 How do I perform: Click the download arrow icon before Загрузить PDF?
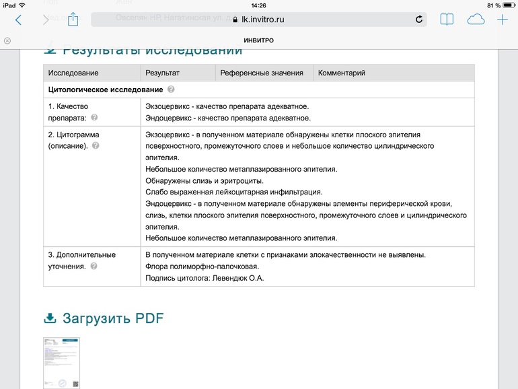pyautogui.click(x=50, y=318)
